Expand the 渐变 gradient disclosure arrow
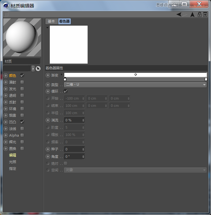This screenshot has height=215, width=211. click(x=62, y=75)
